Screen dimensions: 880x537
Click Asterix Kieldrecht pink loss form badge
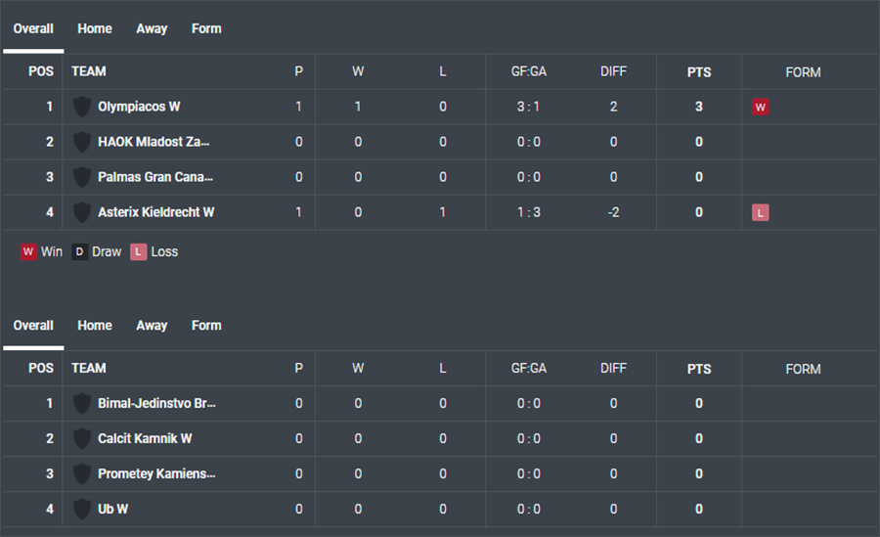(x=761, y=213)
